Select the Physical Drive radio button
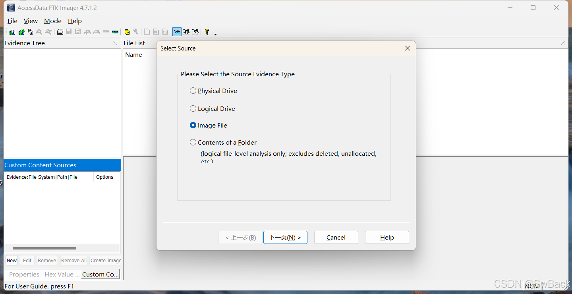 [x=193, y=91]
